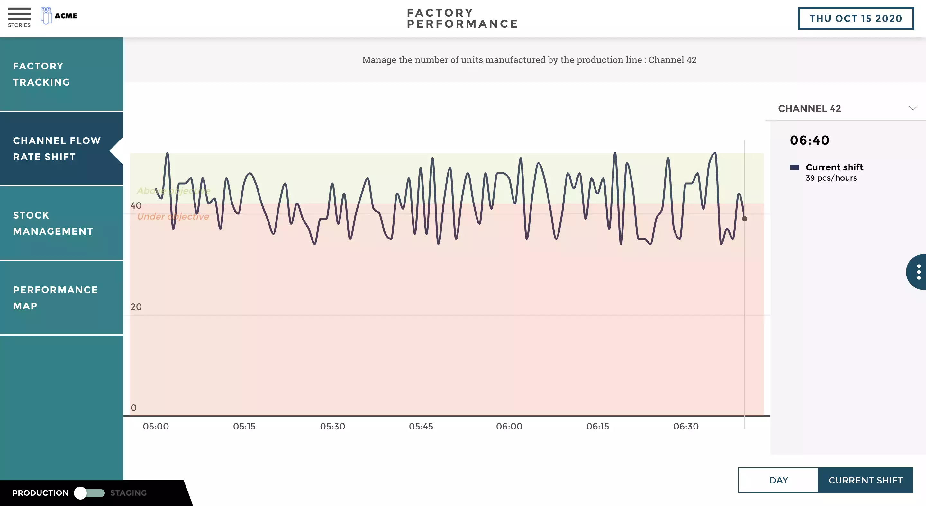Select Channel Flow Rate Shift section
926x506 pixels.
click(x=61, y=149)
